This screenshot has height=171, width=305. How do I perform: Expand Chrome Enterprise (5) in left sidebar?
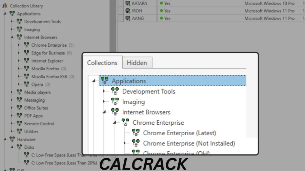click(19, 45)
